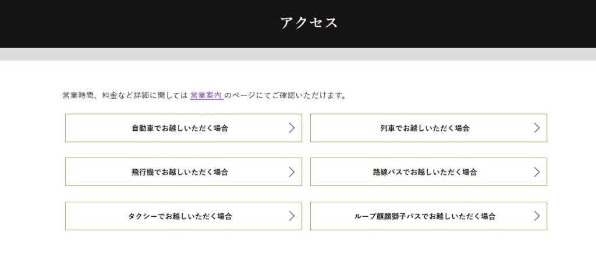This screenshot has width=596, height=254.
Task: Click the chevron on the ループ麒麟獅子バス button
Action: (x=537, y=216)
